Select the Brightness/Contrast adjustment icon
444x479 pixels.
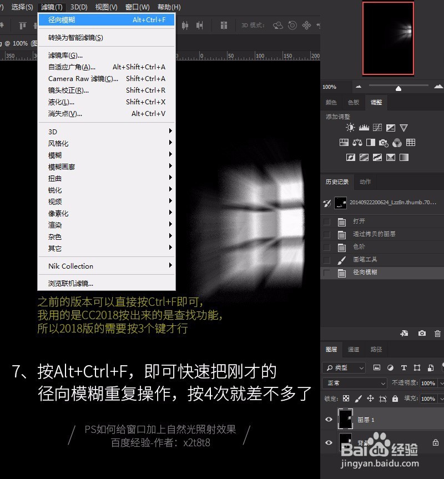(x=350, y=127)
